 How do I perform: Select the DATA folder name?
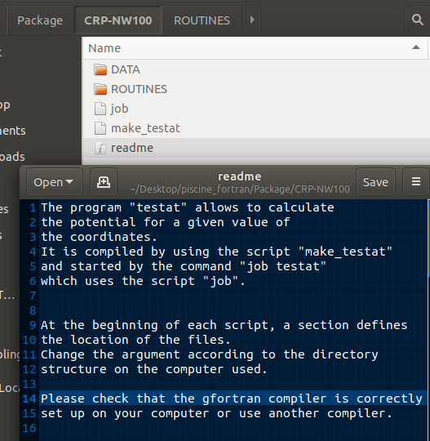coord(126,69)
